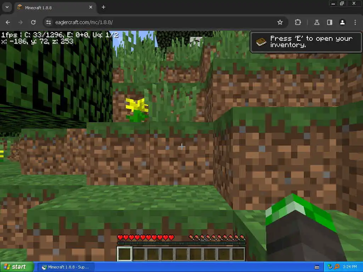Viewport: 363px width, 272px height.
Task: Click the yellow dandelion flower
Action: [x=137, y=109]
